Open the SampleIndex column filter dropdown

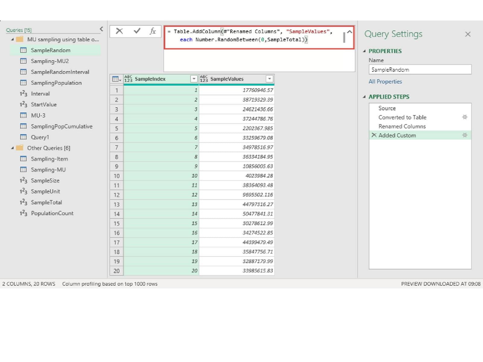tap(194, 79)
